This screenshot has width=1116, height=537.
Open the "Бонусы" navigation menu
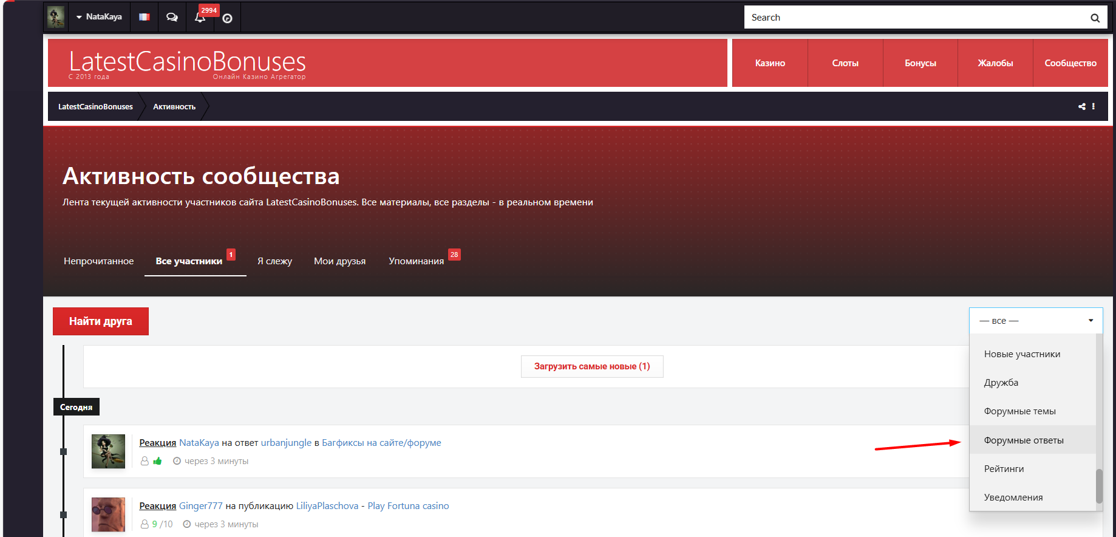point(920,63)
